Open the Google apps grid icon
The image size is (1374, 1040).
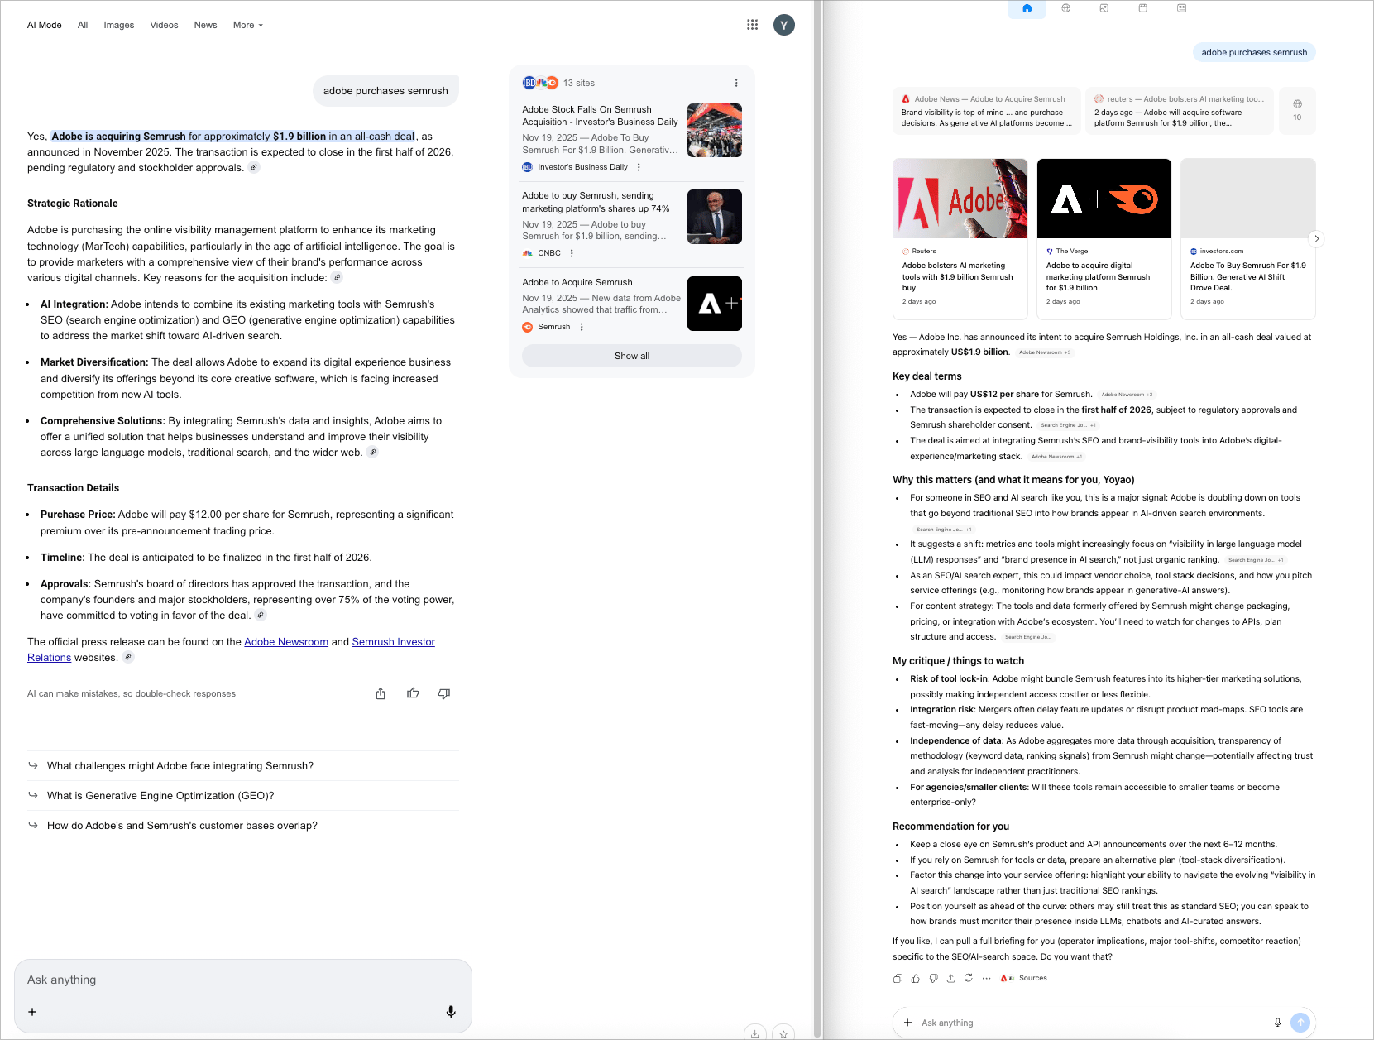coord(752,25)
